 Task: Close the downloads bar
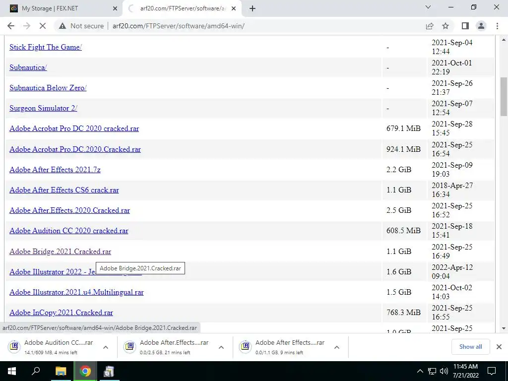(499, 347)
